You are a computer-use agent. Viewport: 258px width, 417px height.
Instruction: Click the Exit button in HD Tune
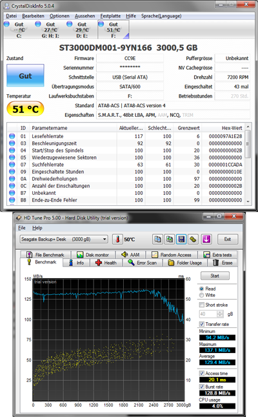pos(228,239)
